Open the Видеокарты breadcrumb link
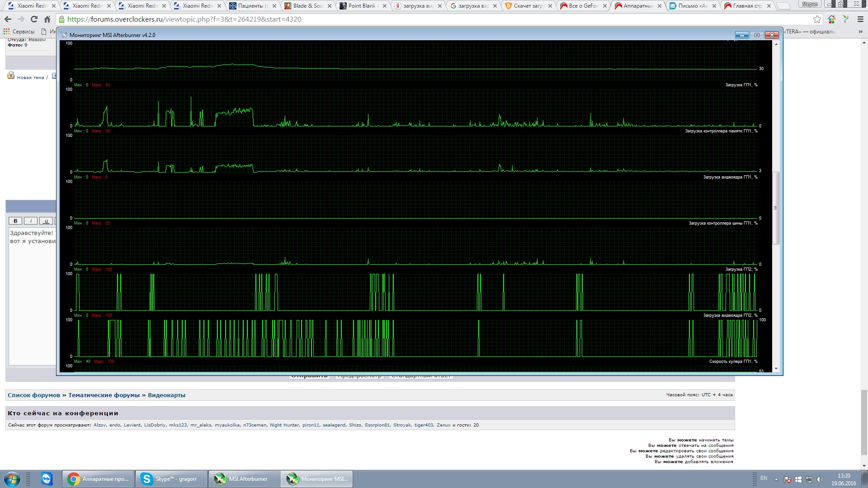The image size is (868, 488). click(x=166, y=395)
